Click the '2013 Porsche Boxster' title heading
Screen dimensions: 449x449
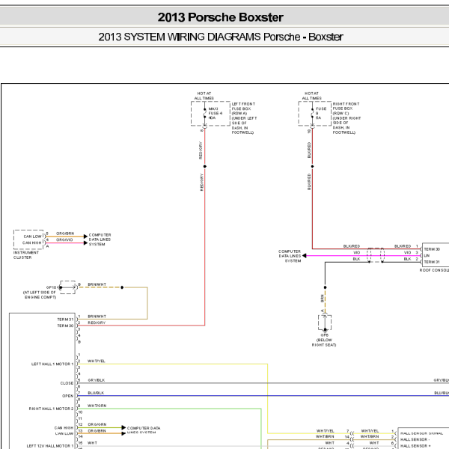click(220, 17)
